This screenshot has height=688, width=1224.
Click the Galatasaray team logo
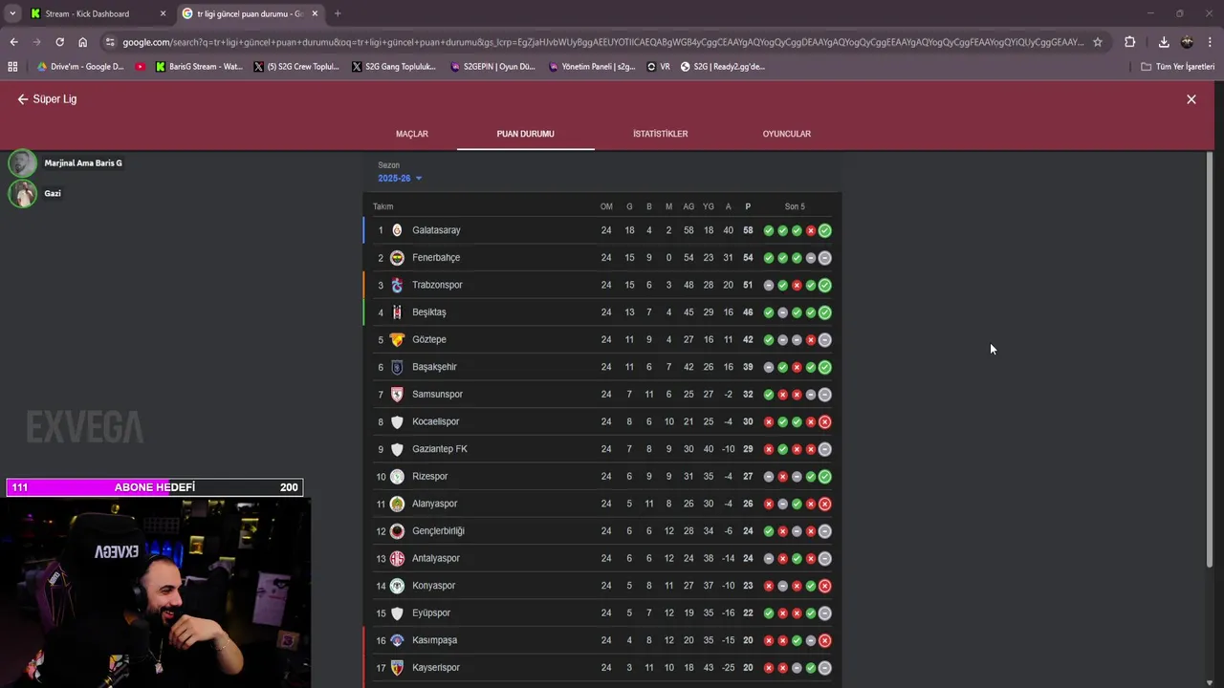[397, 230]
